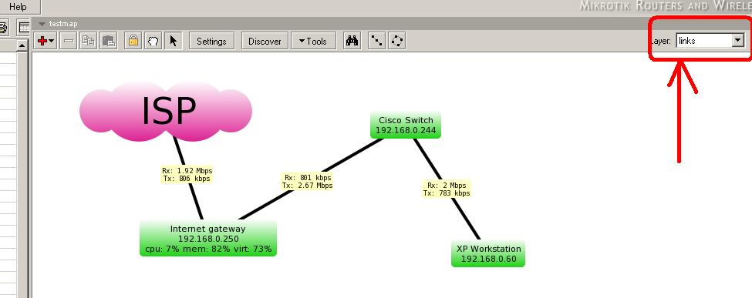Viewport: 752px width, 298px height.
Task: Click the left panel scroll-up arrow
Action: [22, 45]
